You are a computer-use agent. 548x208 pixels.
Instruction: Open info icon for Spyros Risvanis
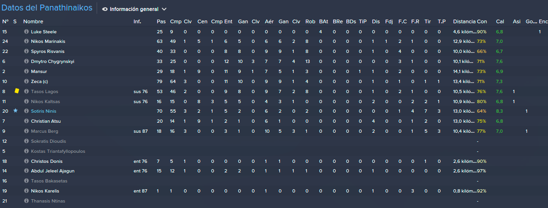pyautogui.click(x=26, y=52)
